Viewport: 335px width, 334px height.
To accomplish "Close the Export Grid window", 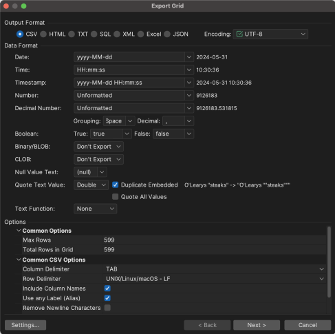I will click(x=6, y=6).
